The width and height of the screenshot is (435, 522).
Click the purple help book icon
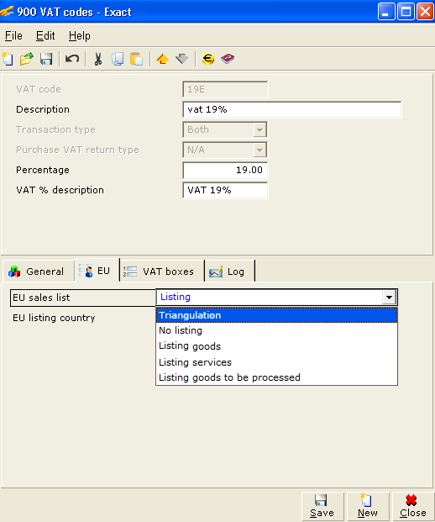tap(228, 59)
